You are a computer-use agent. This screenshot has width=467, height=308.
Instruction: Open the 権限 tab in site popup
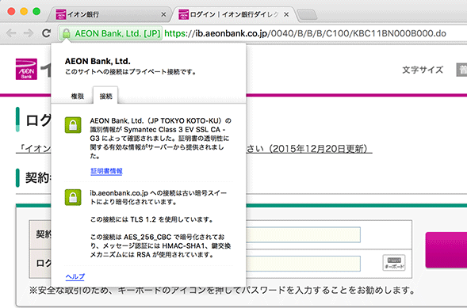[x=78, y=96]
